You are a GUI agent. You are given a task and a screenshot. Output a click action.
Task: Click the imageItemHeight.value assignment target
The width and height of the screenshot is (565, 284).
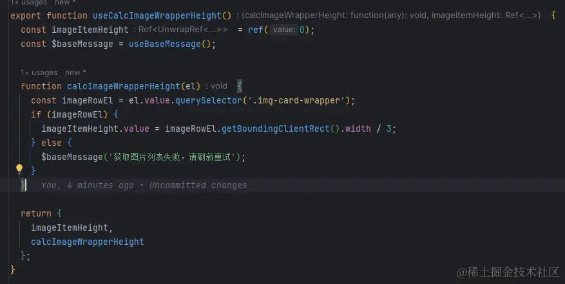pyautogui.click(x=95, y=129)
